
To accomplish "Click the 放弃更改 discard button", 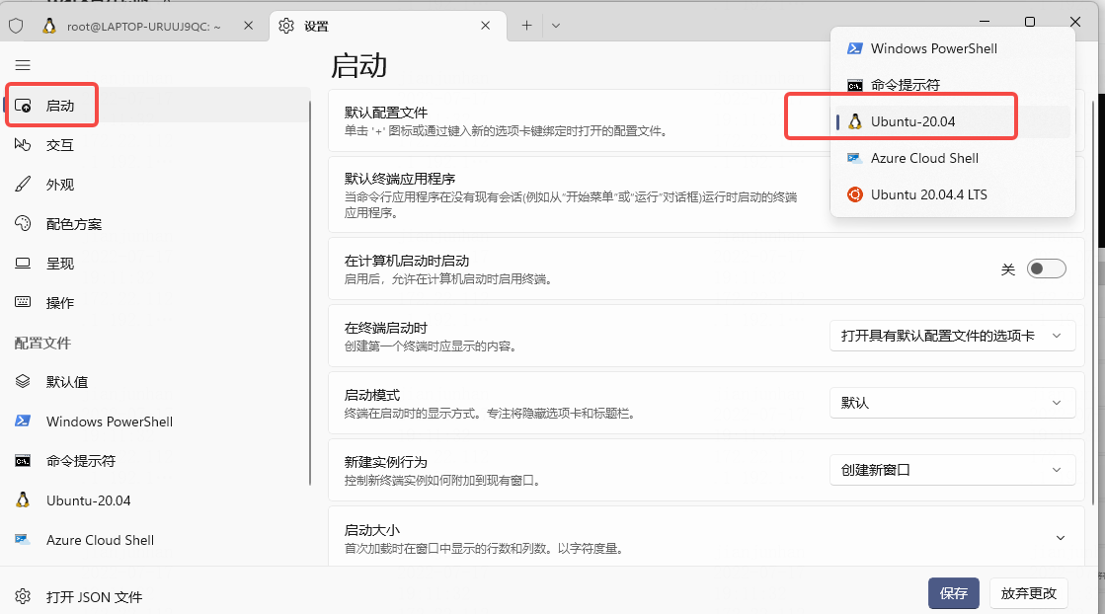I will [x=1029, y=593].
